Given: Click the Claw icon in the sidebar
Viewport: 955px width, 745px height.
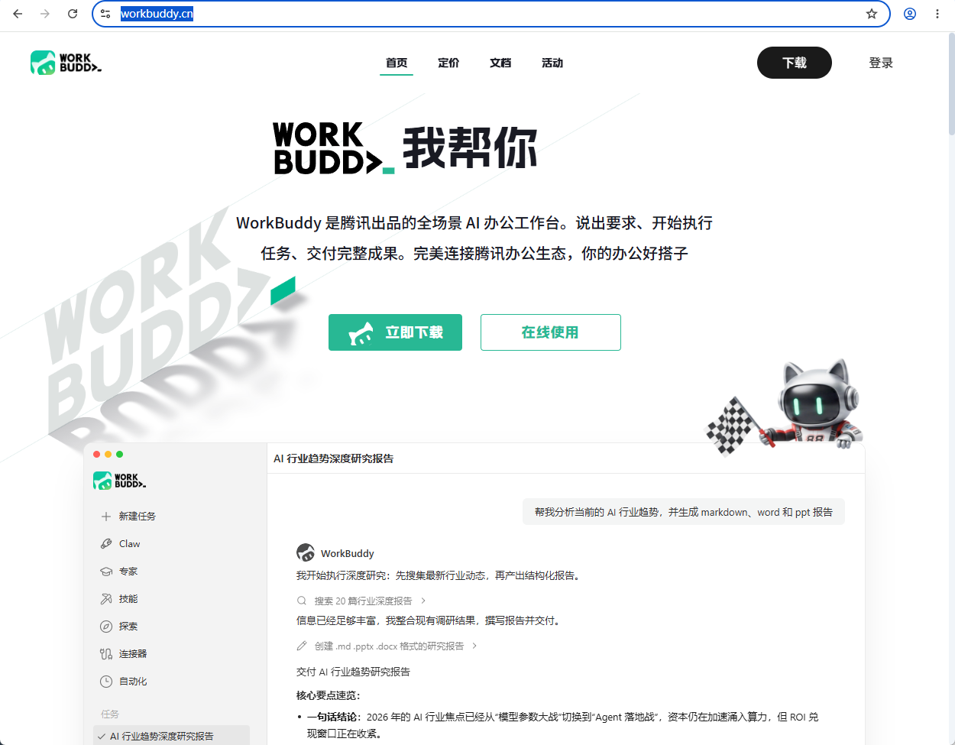Looking at the screenshot, I should click(106, 544).
